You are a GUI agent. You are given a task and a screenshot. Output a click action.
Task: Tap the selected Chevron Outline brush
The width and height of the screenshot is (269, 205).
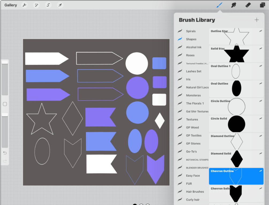click(x=236, y=176)
